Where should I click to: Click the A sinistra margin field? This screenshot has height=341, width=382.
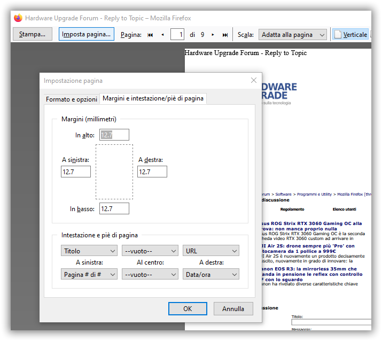[76, 172]
